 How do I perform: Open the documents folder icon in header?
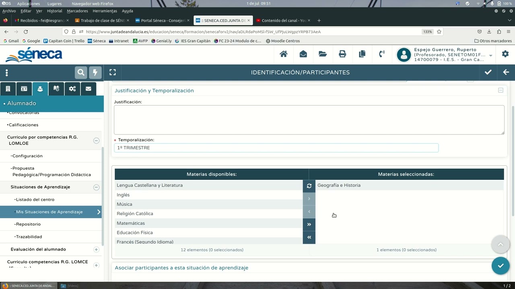coord(323,54)
